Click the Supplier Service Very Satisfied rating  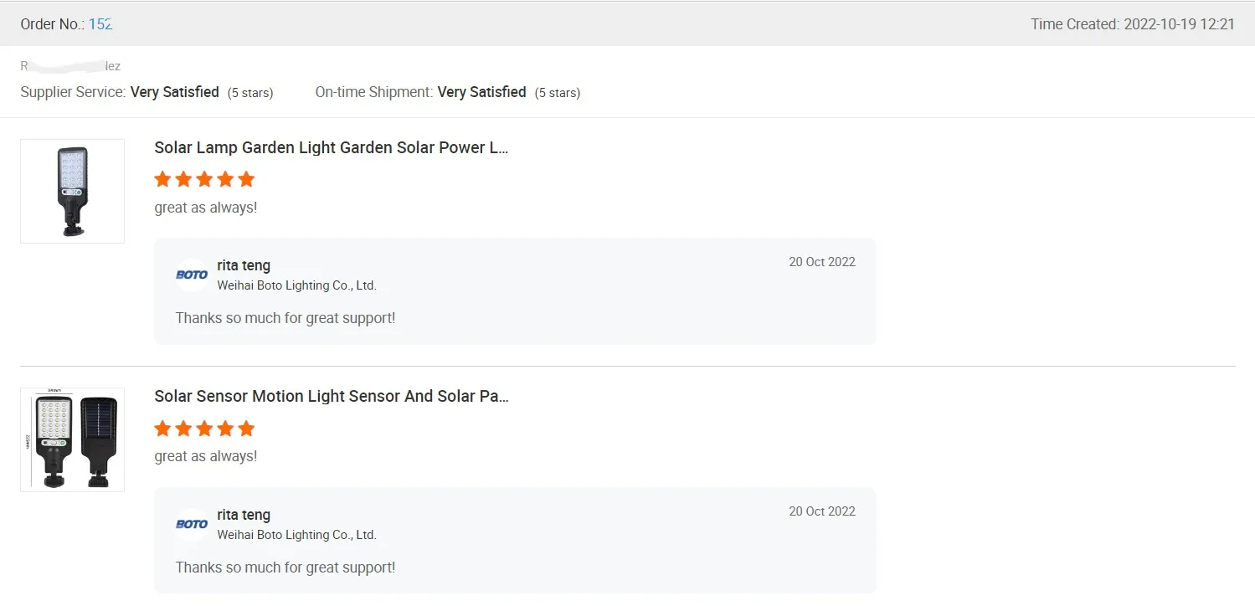click(x=174, y=92)
